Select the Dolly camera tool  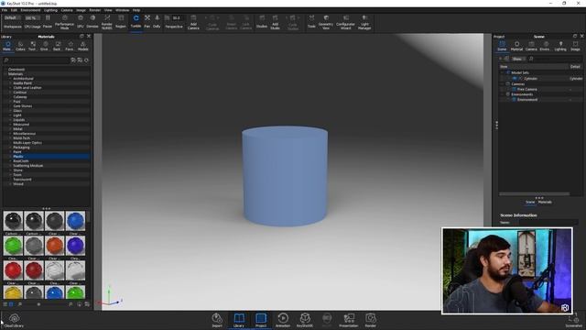pos(157,22)
